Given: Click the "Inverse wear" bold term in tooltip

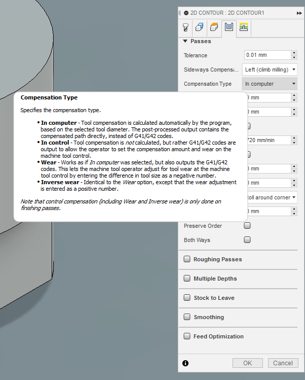Looking at the screenshot, I should (60, 182).
